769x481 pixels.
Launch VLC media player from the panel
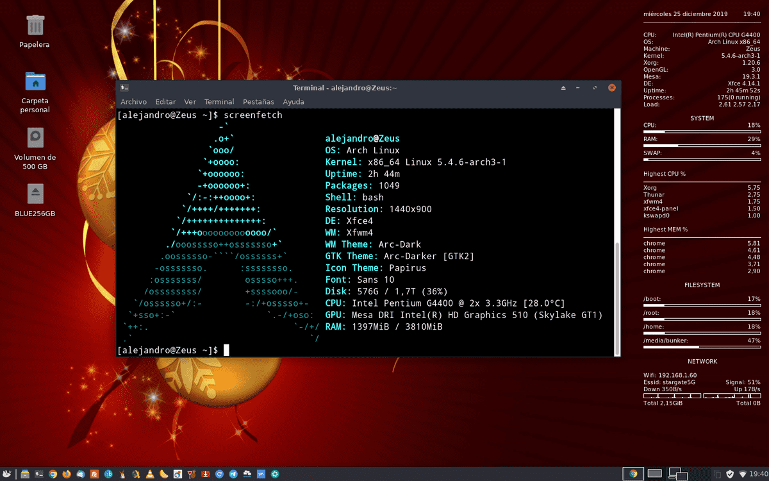150,474
